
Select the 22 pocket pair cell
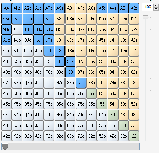tap(134, 136)
